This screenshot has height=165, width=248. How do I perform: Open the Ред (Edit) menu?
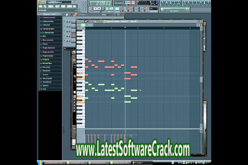click(x=45, y=6)
